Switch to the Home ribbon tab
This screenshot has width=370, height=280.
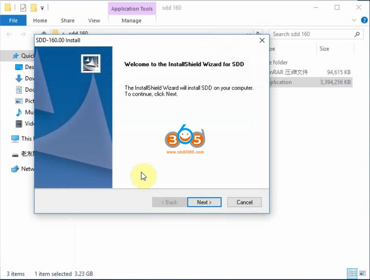pos(40,21)
